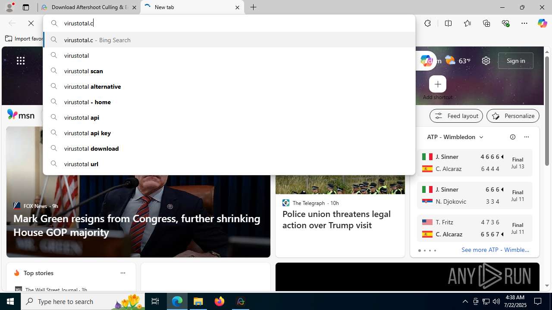Image resolution: width=552 pixels, height=310 pixels.
Task: Open the Favorites star icon
Action: pos(467,23)
